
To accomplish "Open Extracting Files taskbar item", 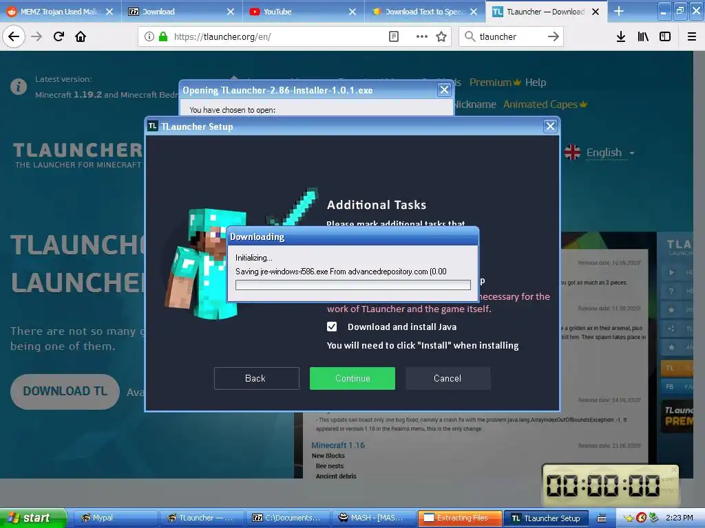I will click(x=459, y=518).
